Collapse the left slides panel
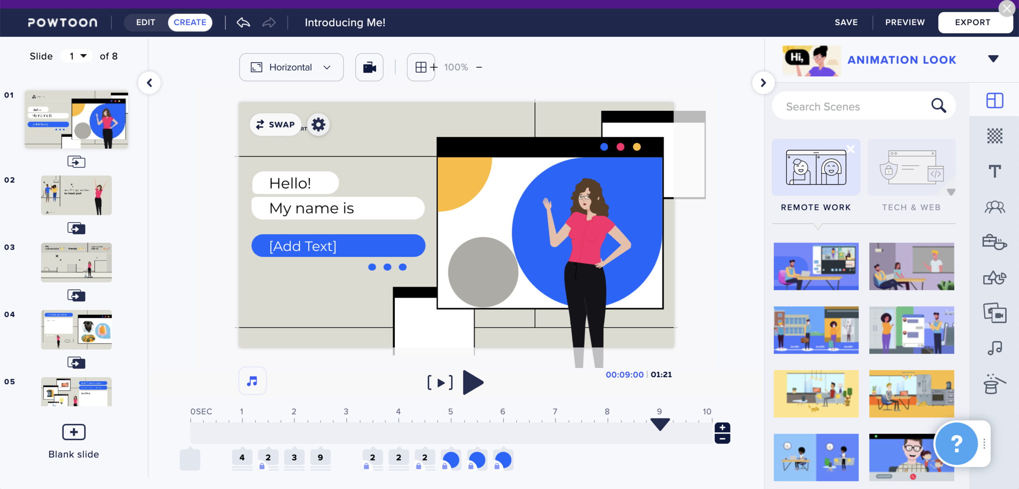 coord(149,83)
